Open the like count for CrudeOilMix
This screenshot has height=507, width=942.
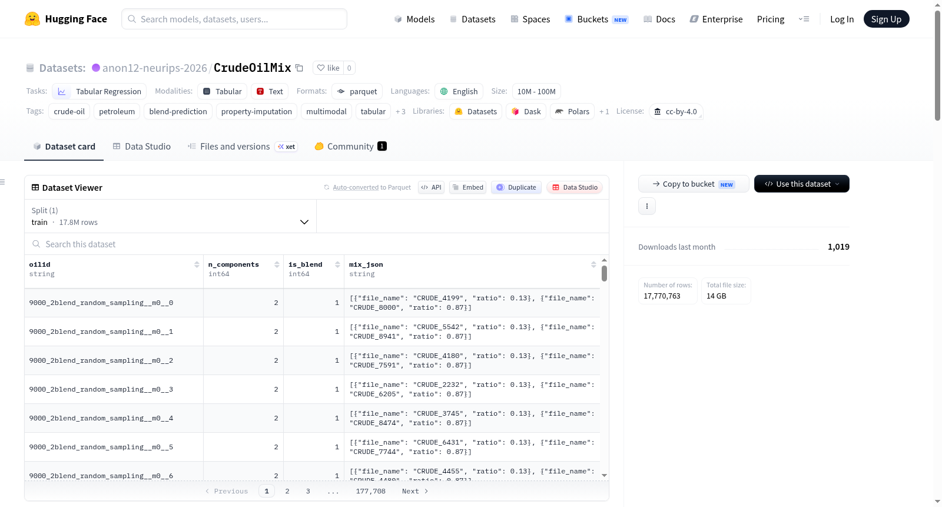point(349,68)
